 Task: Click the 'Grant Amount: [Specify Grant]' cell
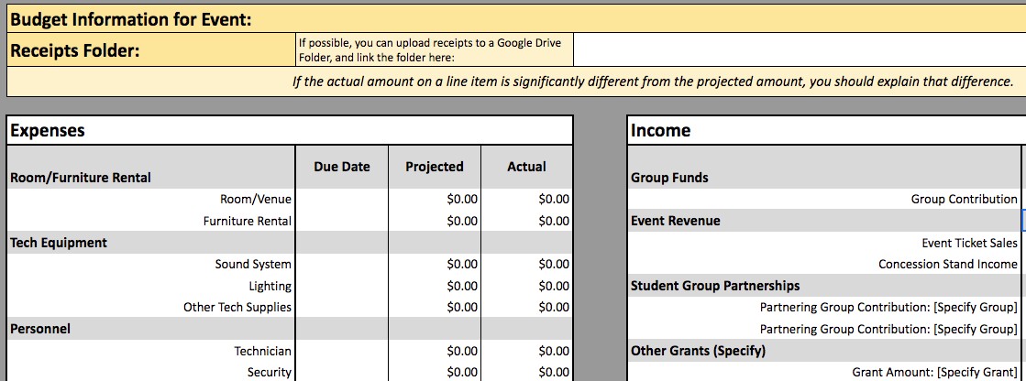933,372
